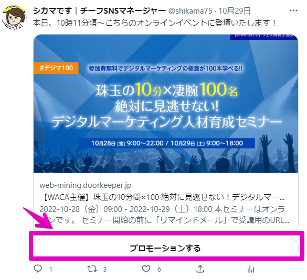Click the シカマです profile avatar
Image resolution: width=307 pixels, height=280 pixels.
(14, 18)
